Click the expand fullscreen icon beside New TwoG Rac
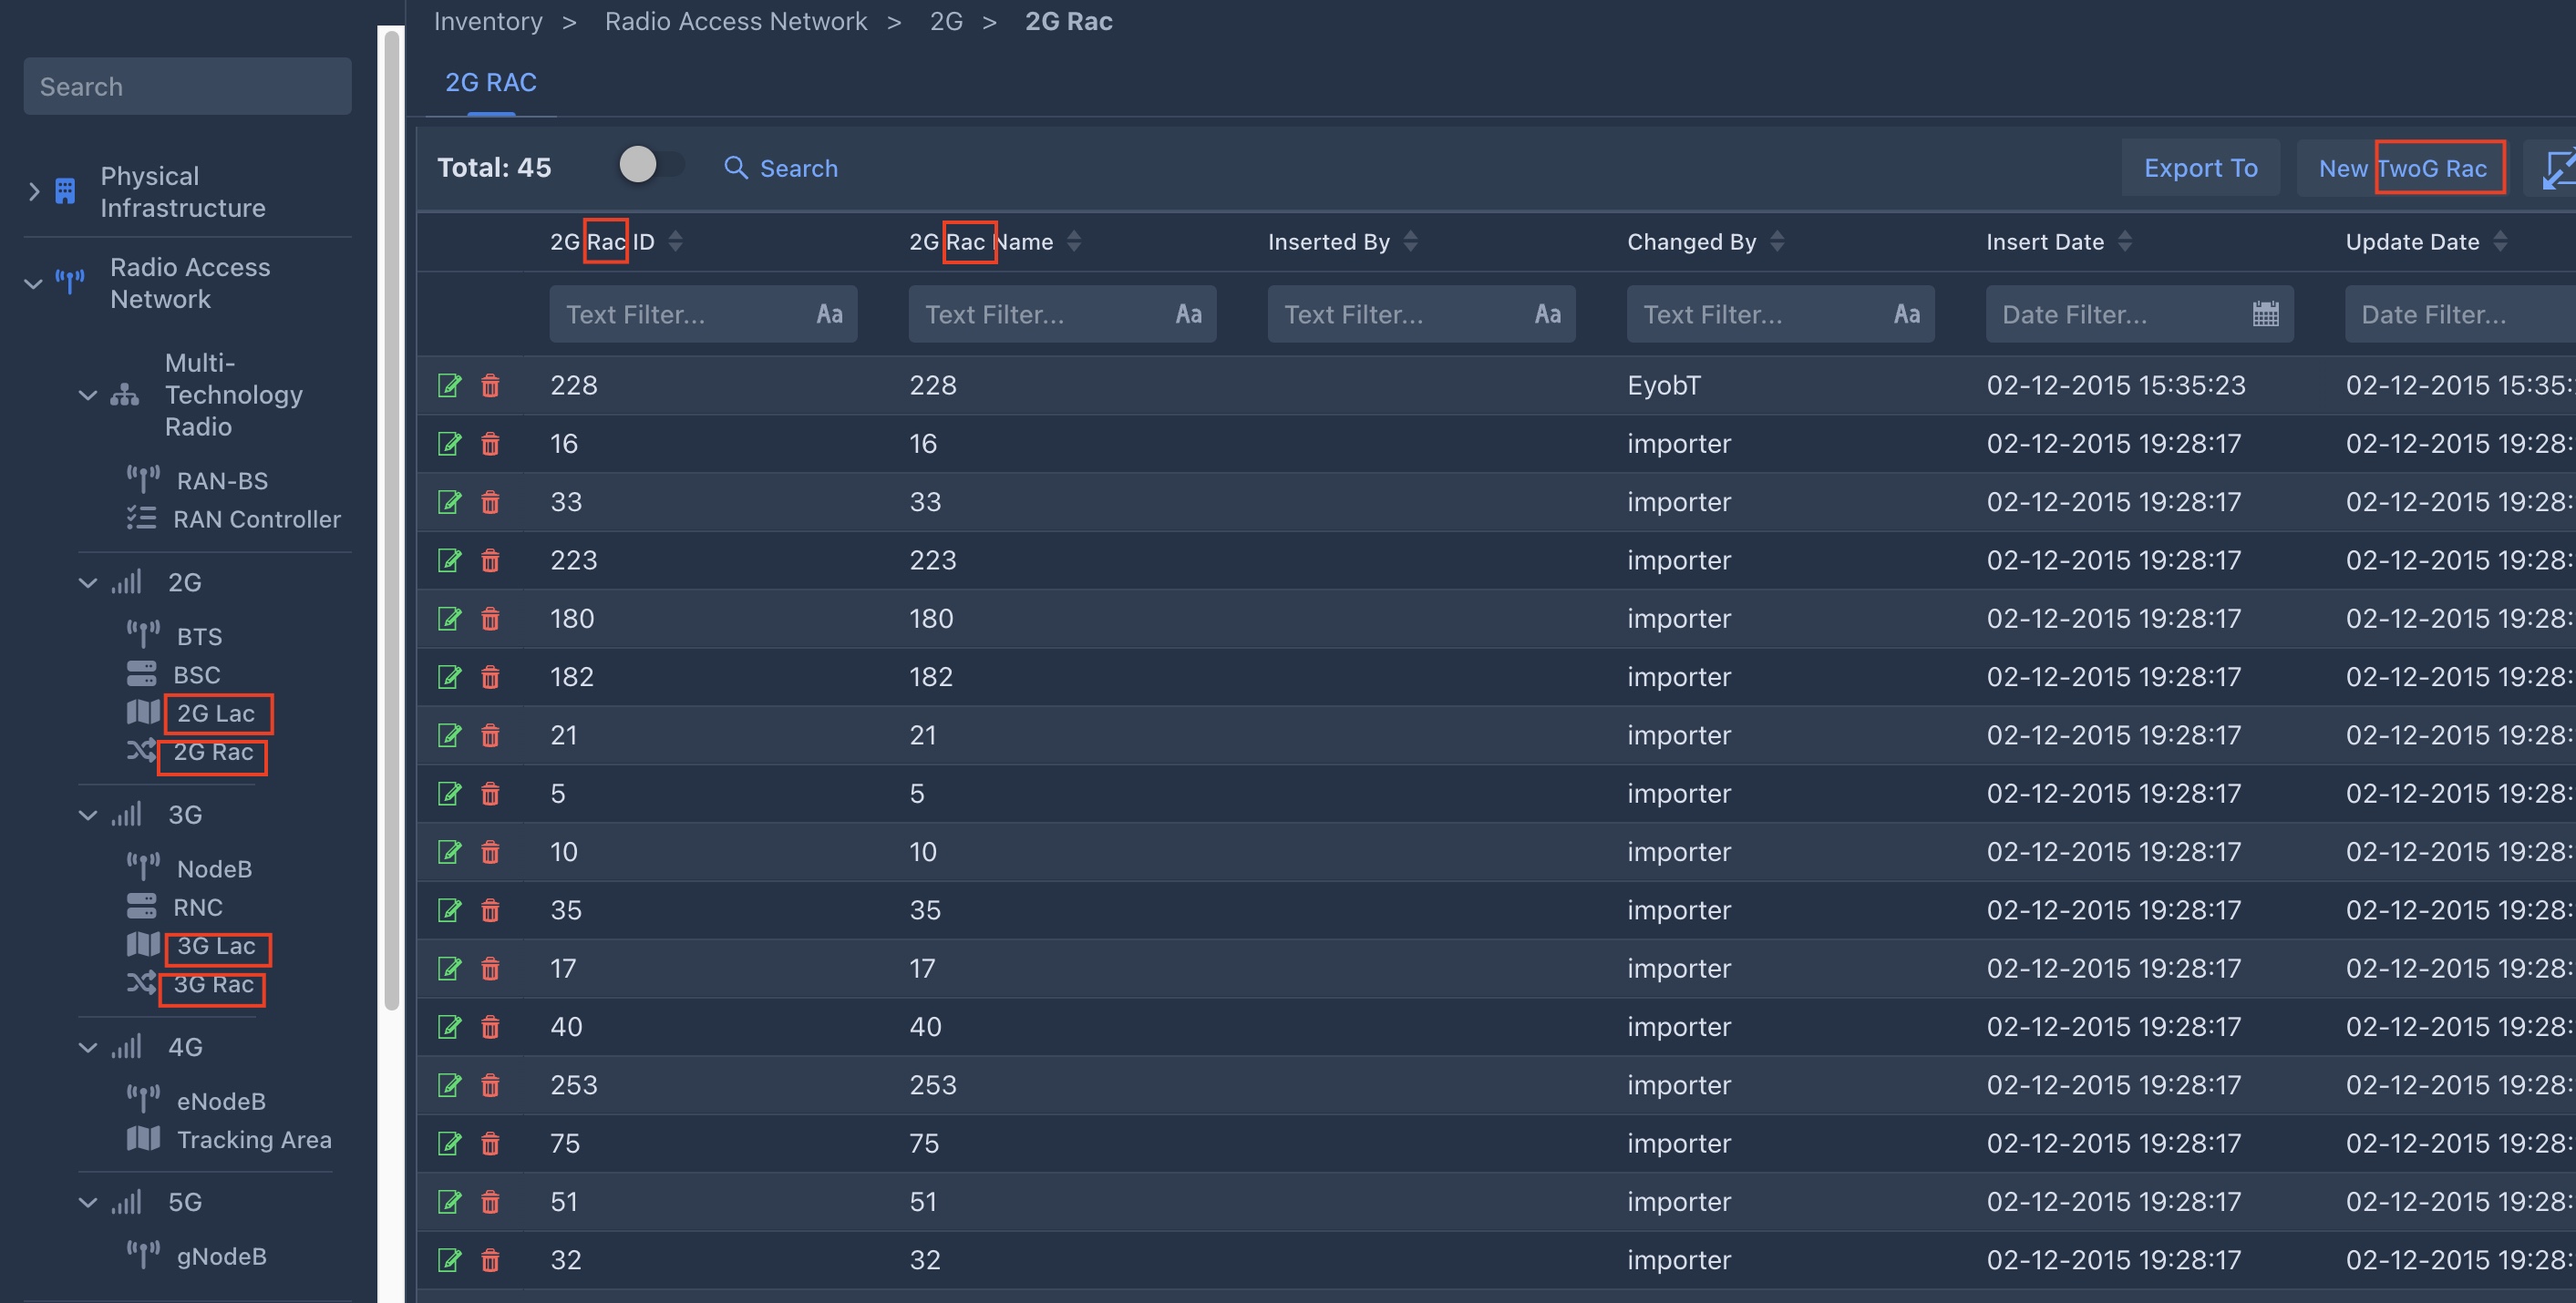Image resolution: width=2576 pixels, height=1303 pixels. 2556,168
